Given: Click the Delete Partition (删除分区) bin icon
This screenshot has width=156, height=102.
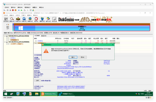Looking at the screenshot, I should point(42,19).
